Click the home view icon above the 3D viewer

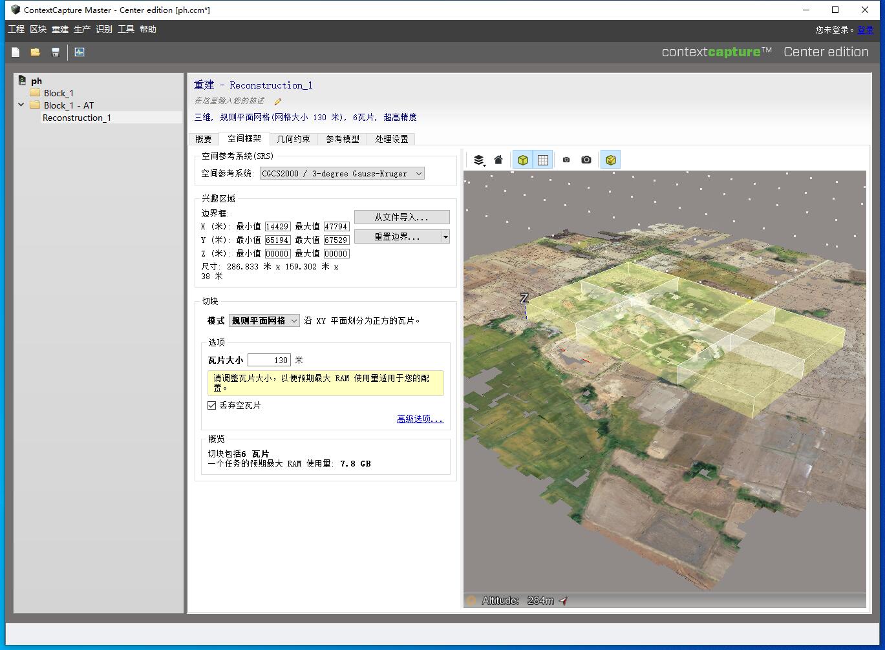[x=498, y=159]
